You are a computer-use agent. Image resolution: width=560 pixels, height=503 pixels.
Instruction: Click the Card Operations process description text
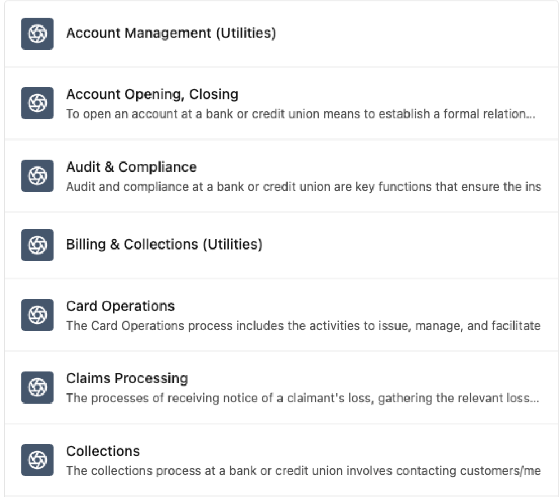[303, 326]
